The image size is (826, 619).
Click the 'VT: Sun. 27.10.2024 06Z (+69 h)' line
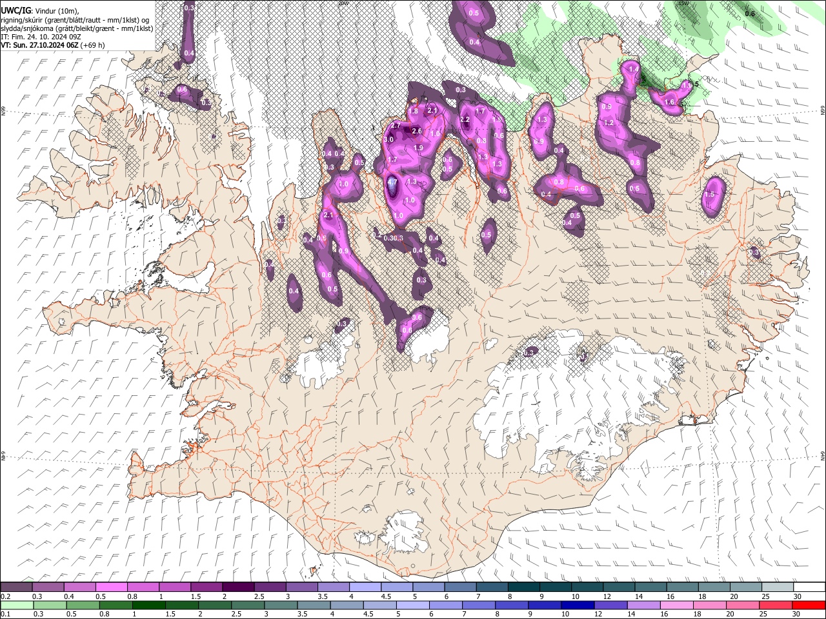point(53,45)
